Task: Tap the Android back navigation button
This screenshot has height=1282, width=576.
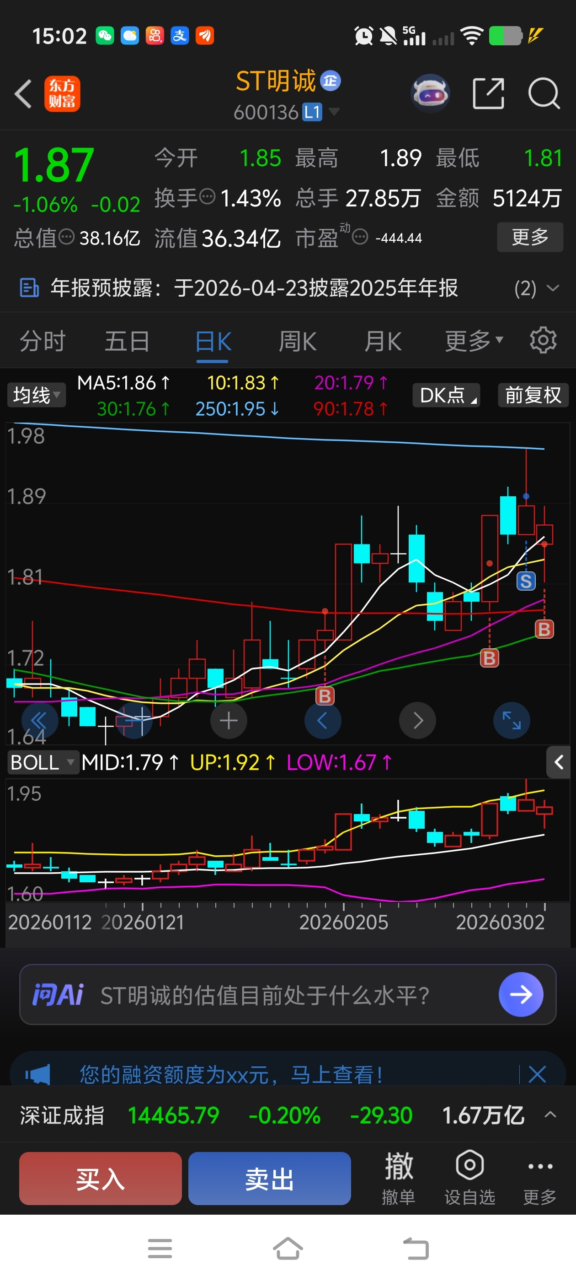Action: click(x=416, y=1248)
